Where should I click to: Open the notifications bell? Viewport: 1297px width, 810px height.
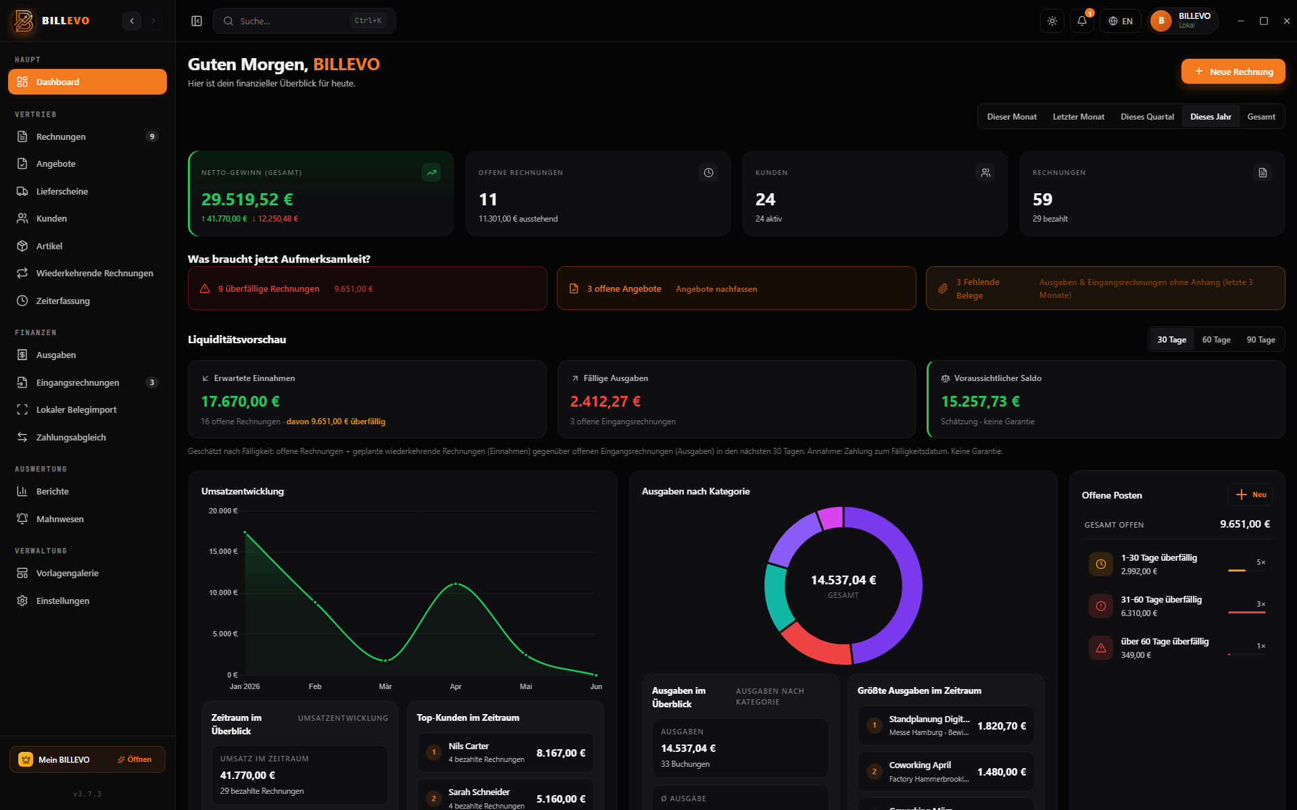coord(1082,21)
